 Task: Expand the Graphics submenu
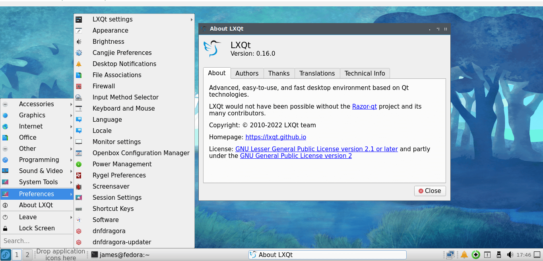click(x=37, y=115)
